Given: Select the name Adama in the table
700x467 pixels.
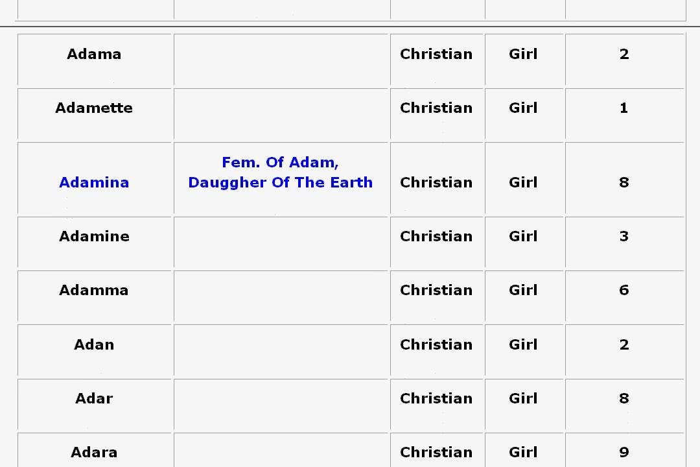Looking at the screenshot, I should coord(94,54).
